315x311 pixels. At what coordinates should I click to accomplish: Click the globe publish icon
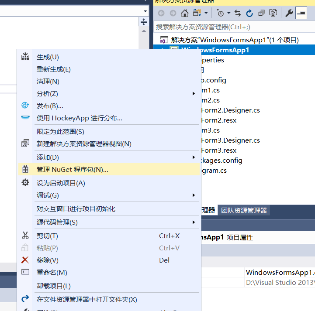click(x=25, y=105)
